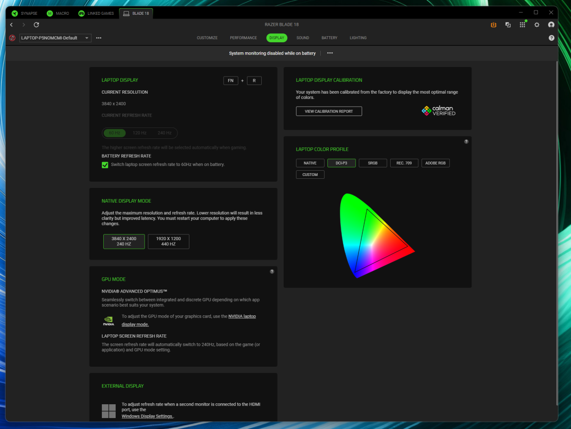Open GPU Mode help tooltip icon
Viewport: 571px width, 429px height.
click(272, 272)
